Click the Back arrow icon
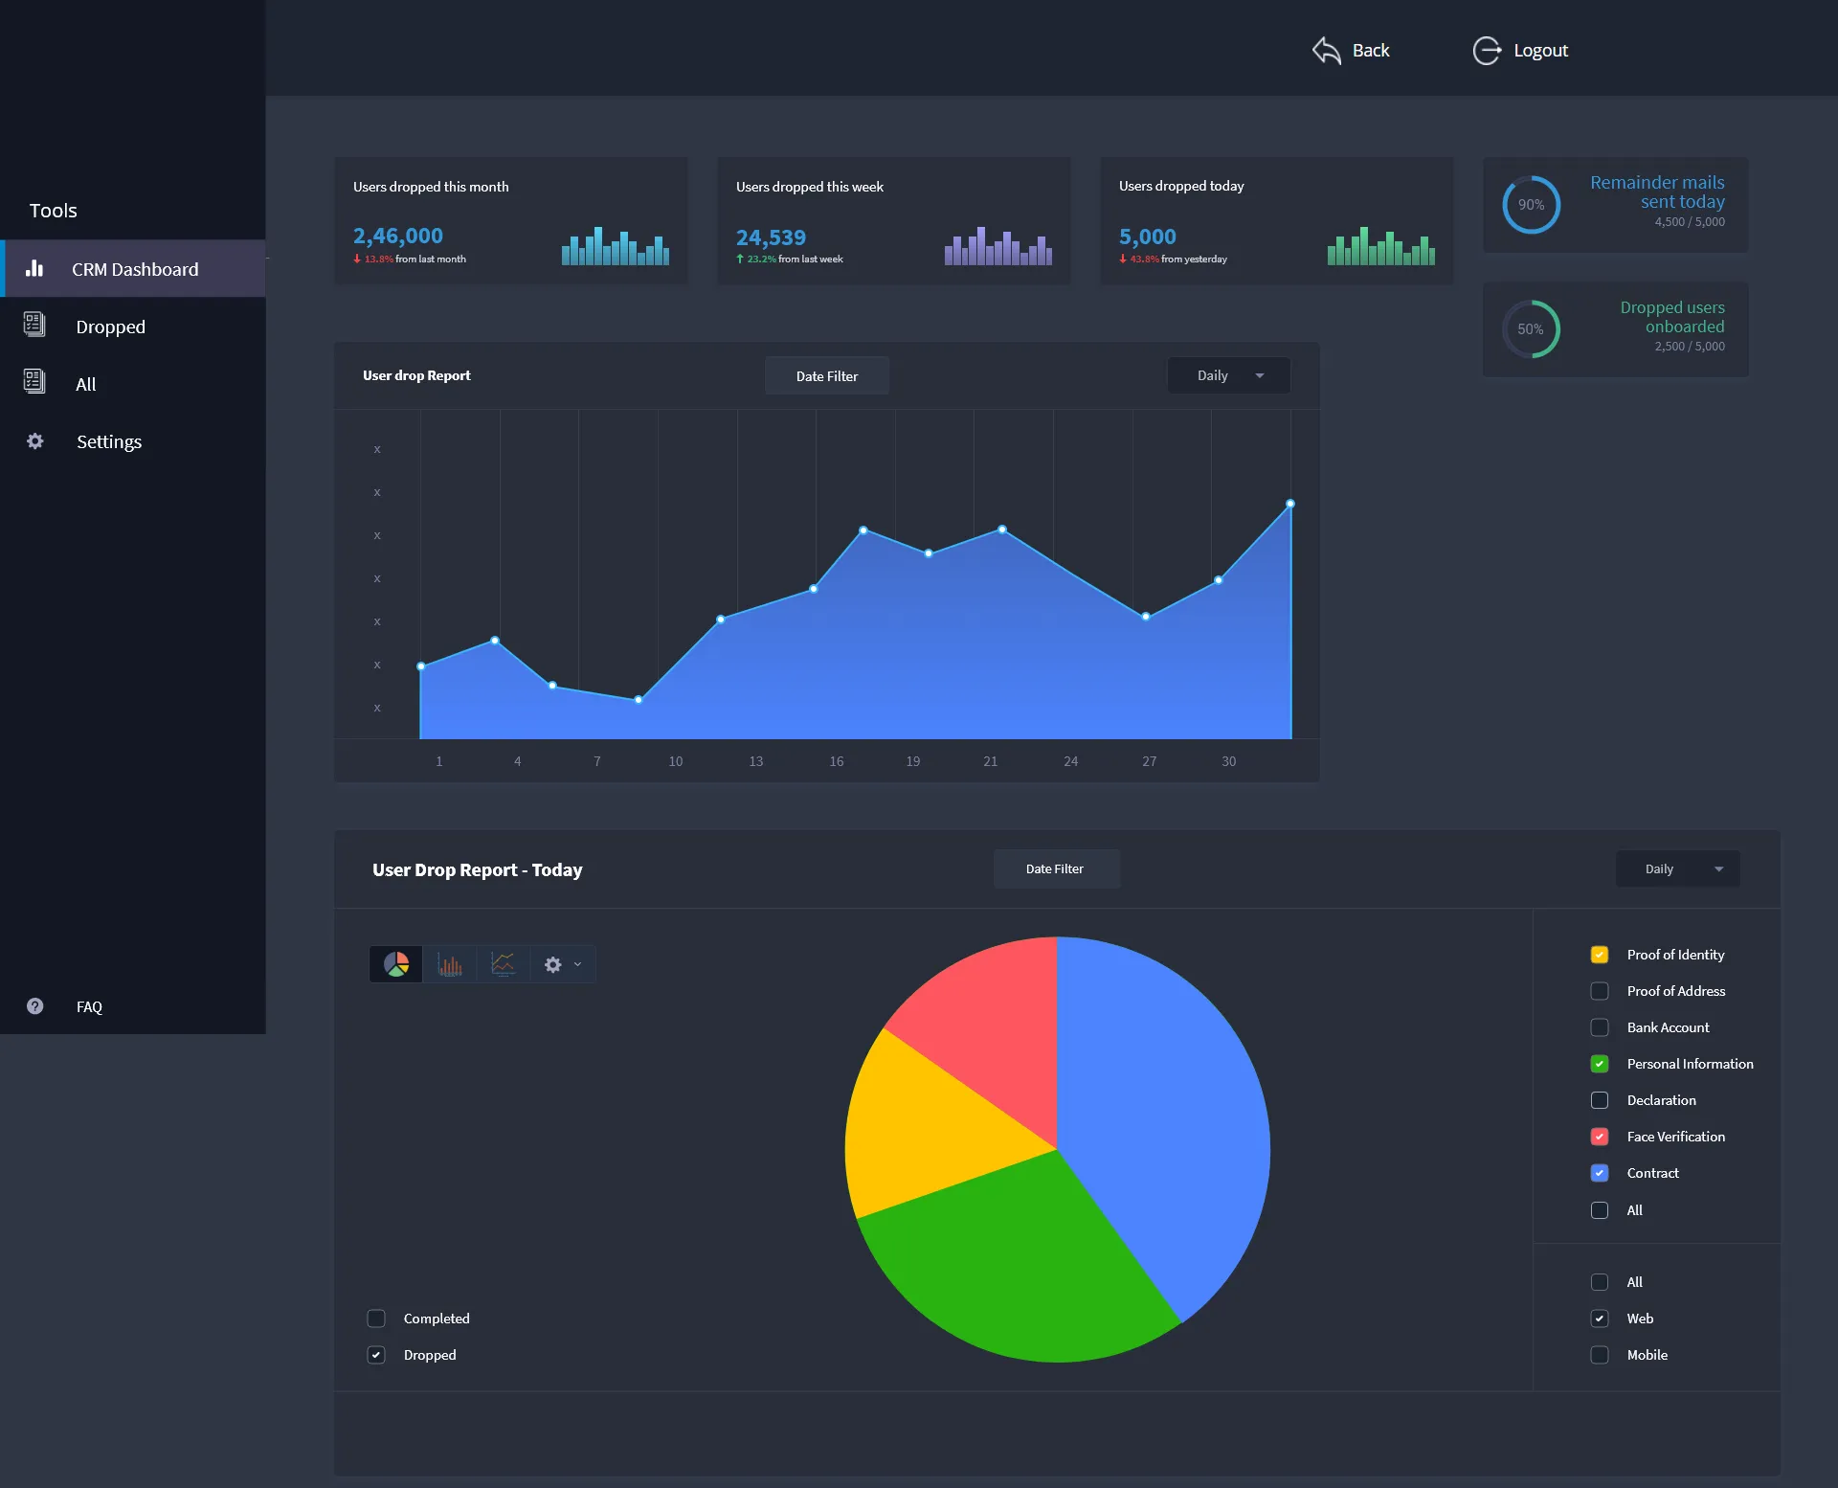 tap(1326, 50)
